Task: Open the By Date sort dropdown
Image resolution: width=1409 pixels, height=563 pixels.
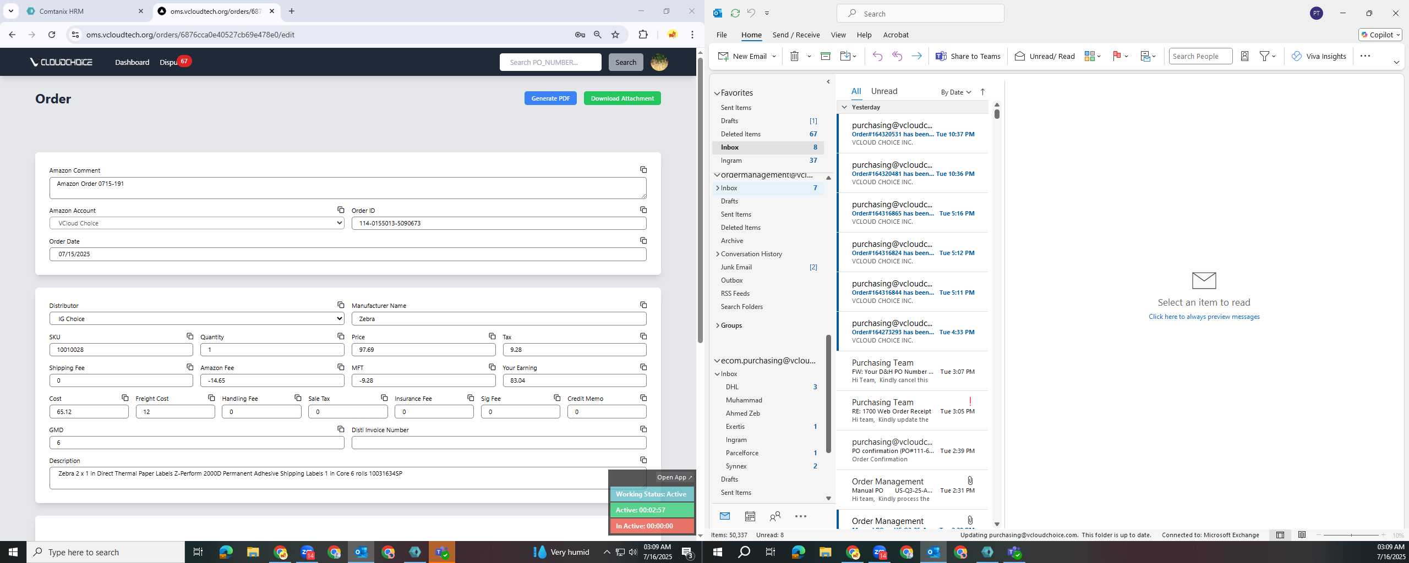Action: click(956, 92)
